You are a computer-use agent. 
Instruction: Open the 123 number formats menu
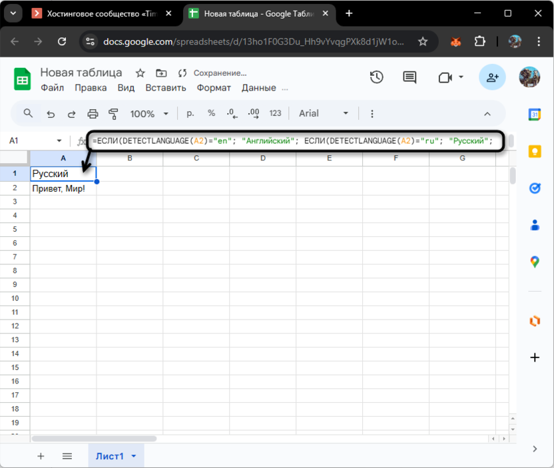point(275,113)
